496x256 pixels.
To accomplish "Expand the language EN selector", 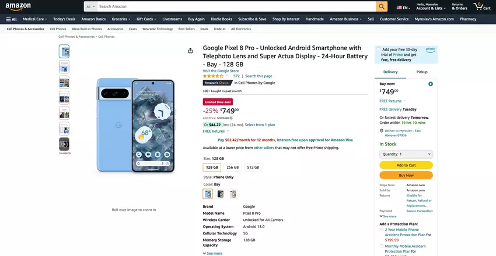I will 403,8.
